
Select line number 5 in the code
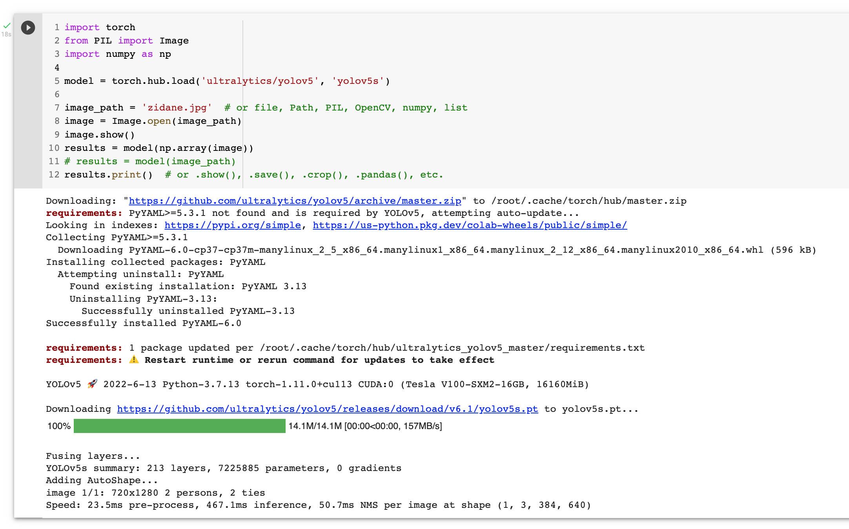(x=56, y=81)
